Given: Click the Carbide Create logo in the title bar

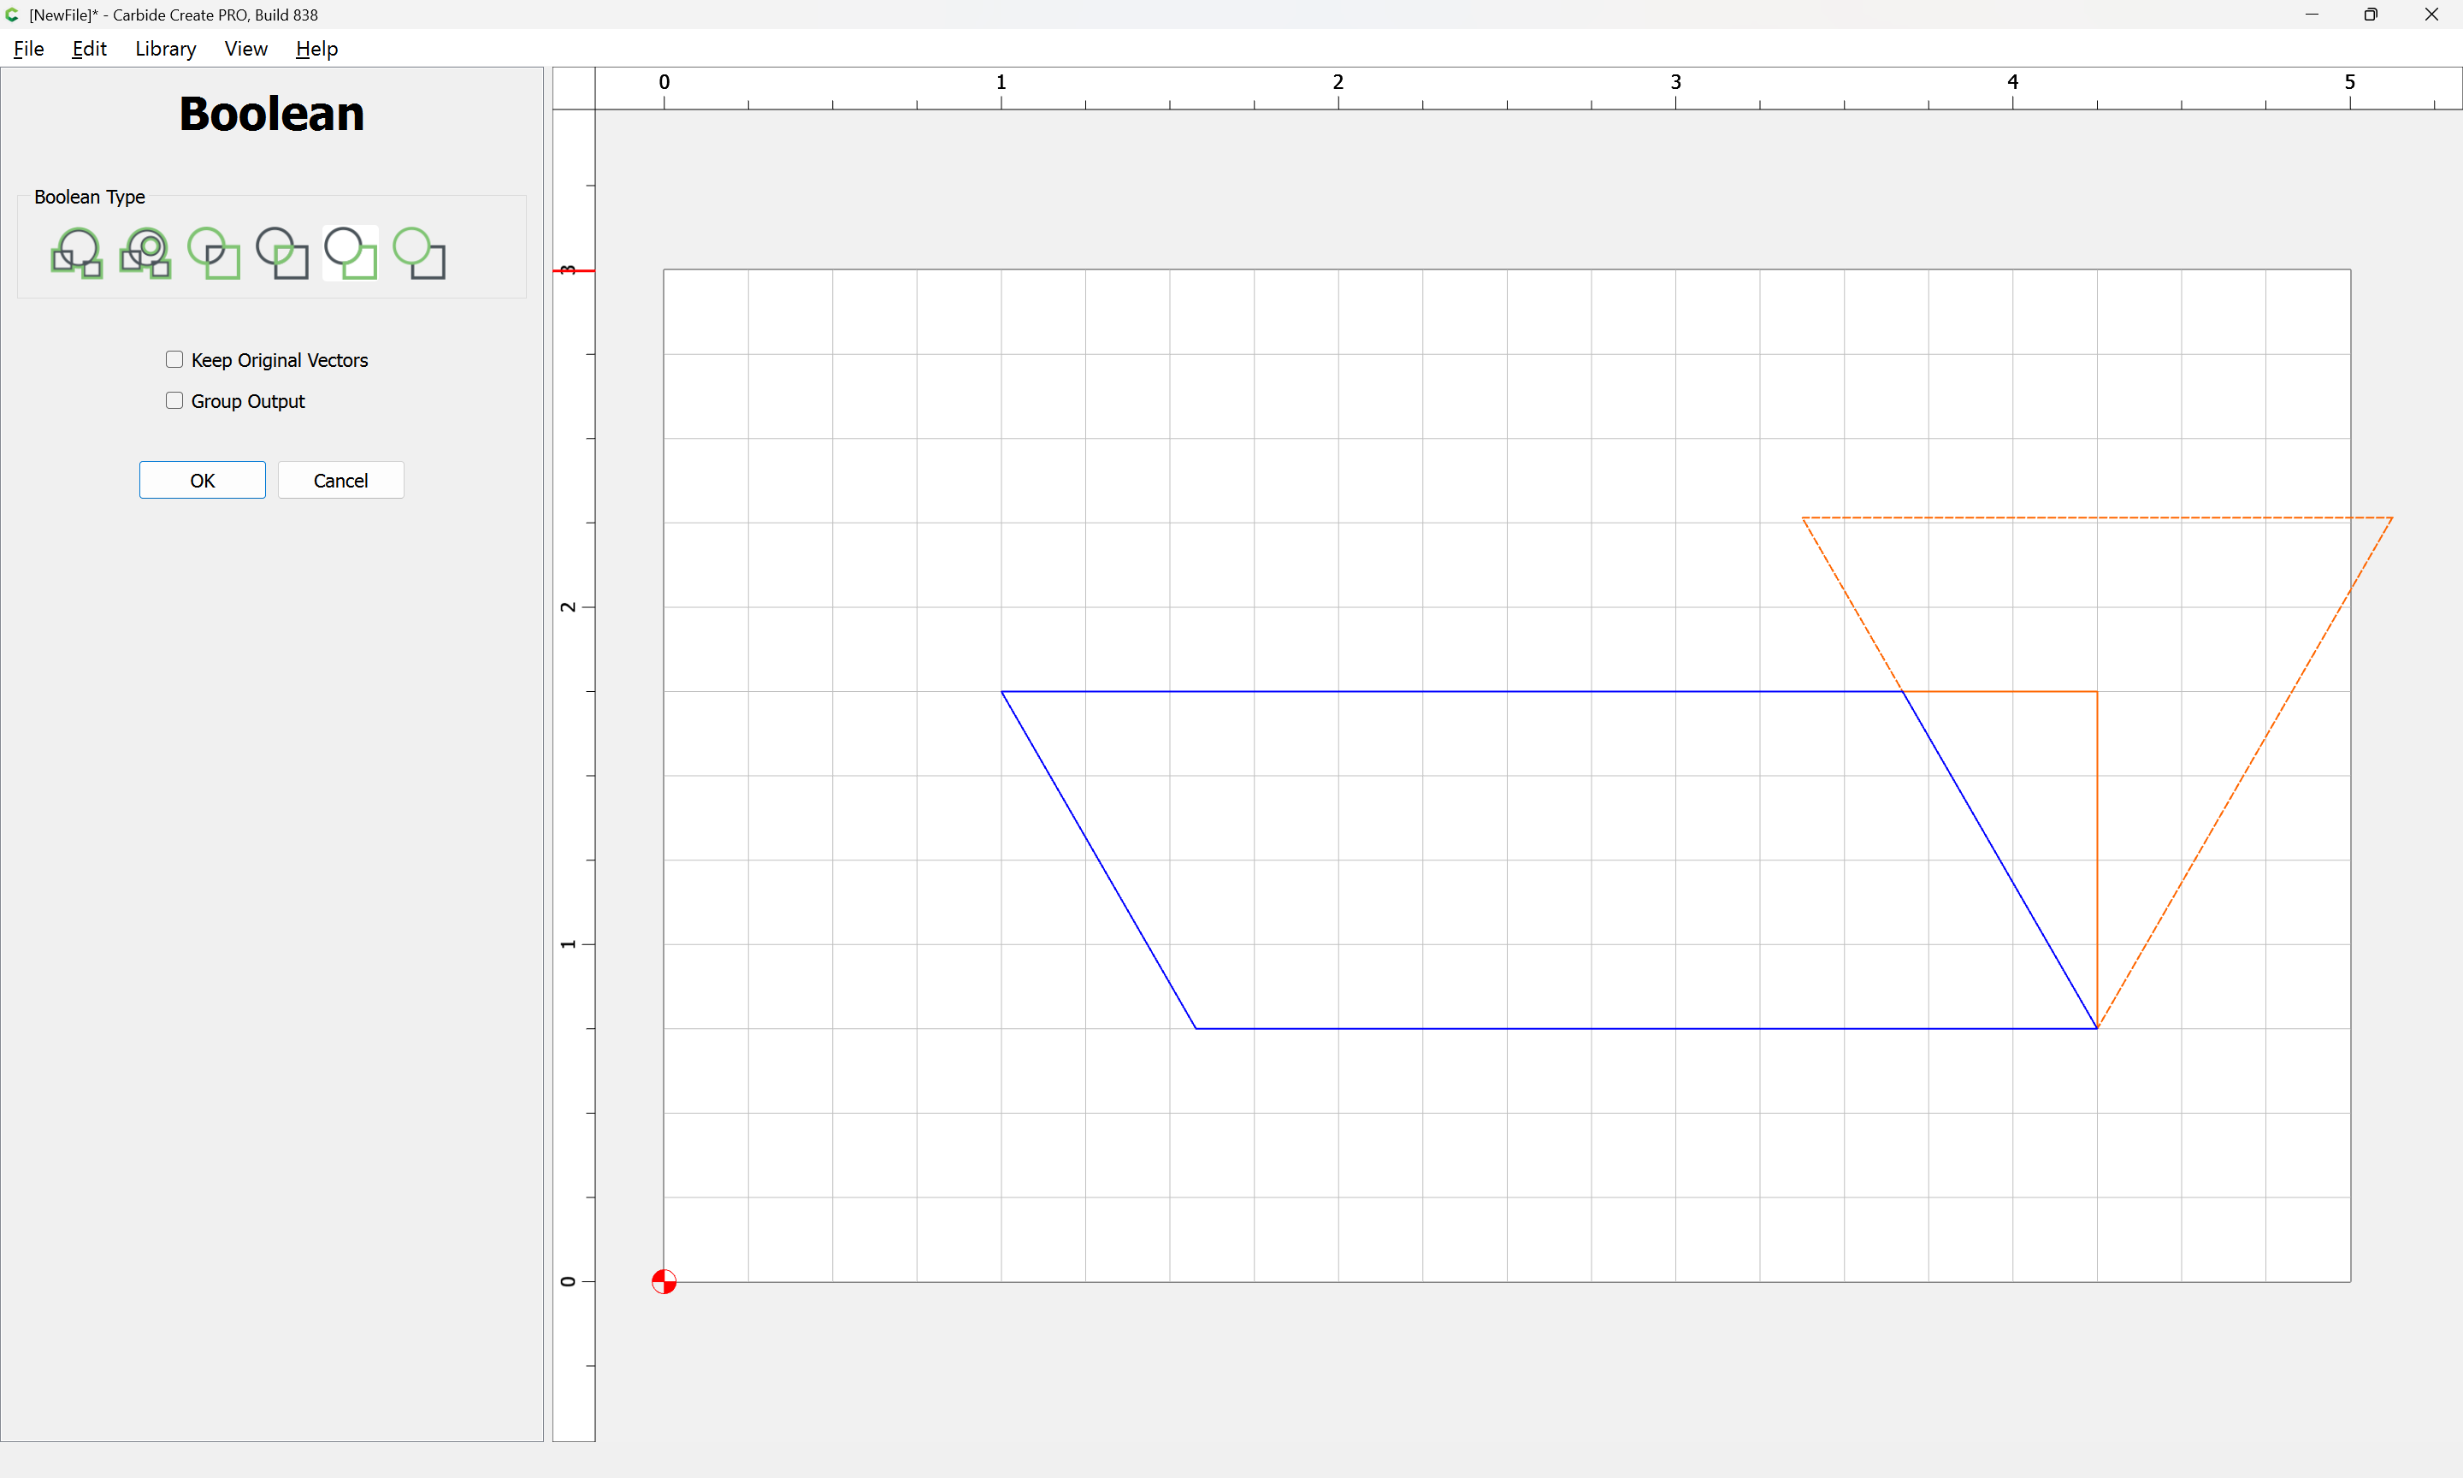Looking at the screenshot, I should point(12,15).
